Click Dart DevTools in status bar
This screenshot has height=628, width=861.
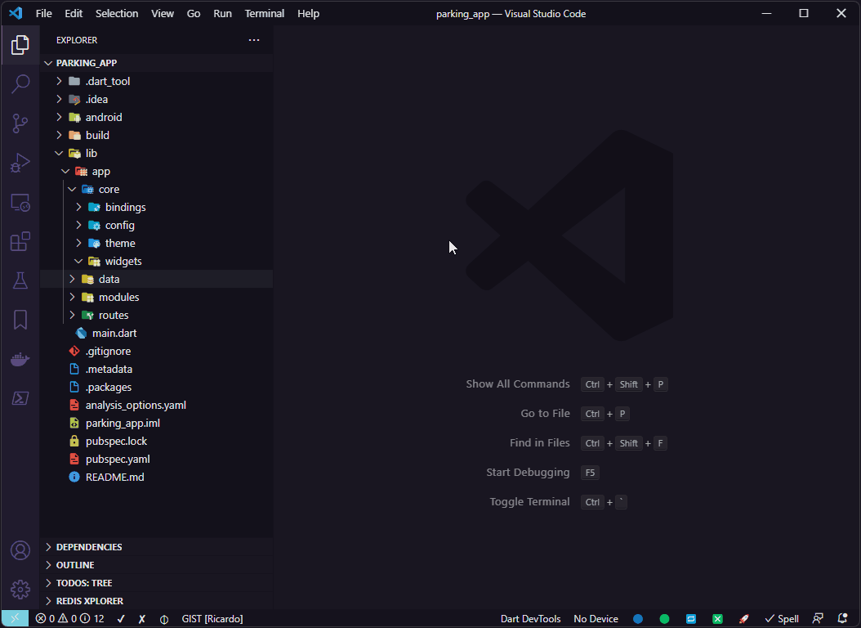[530, 619]
